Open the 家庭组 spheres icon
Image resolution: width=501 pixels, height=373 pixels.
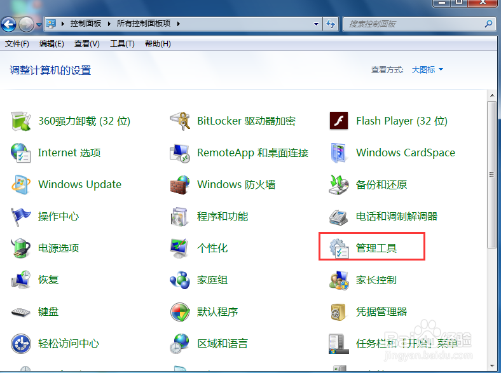point(179,280)
